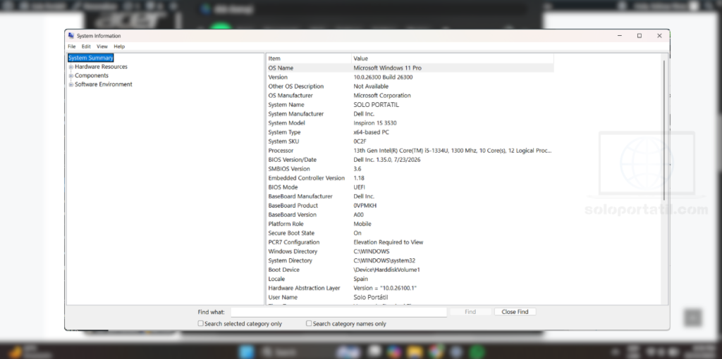Select the User Name row
Screen dimensions: 722x359
410,297
